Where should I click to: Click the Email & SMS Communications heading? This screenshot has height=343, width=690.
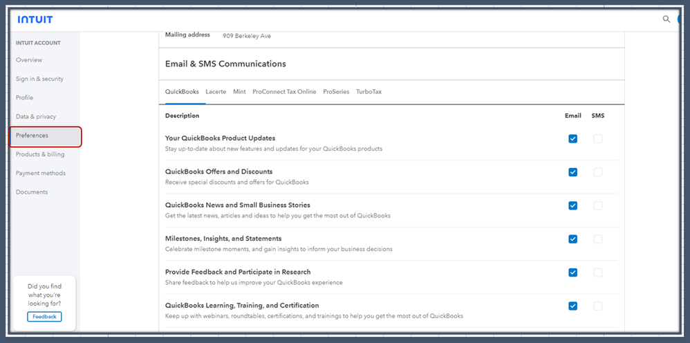pyautogui.click(x=225, y=64)
